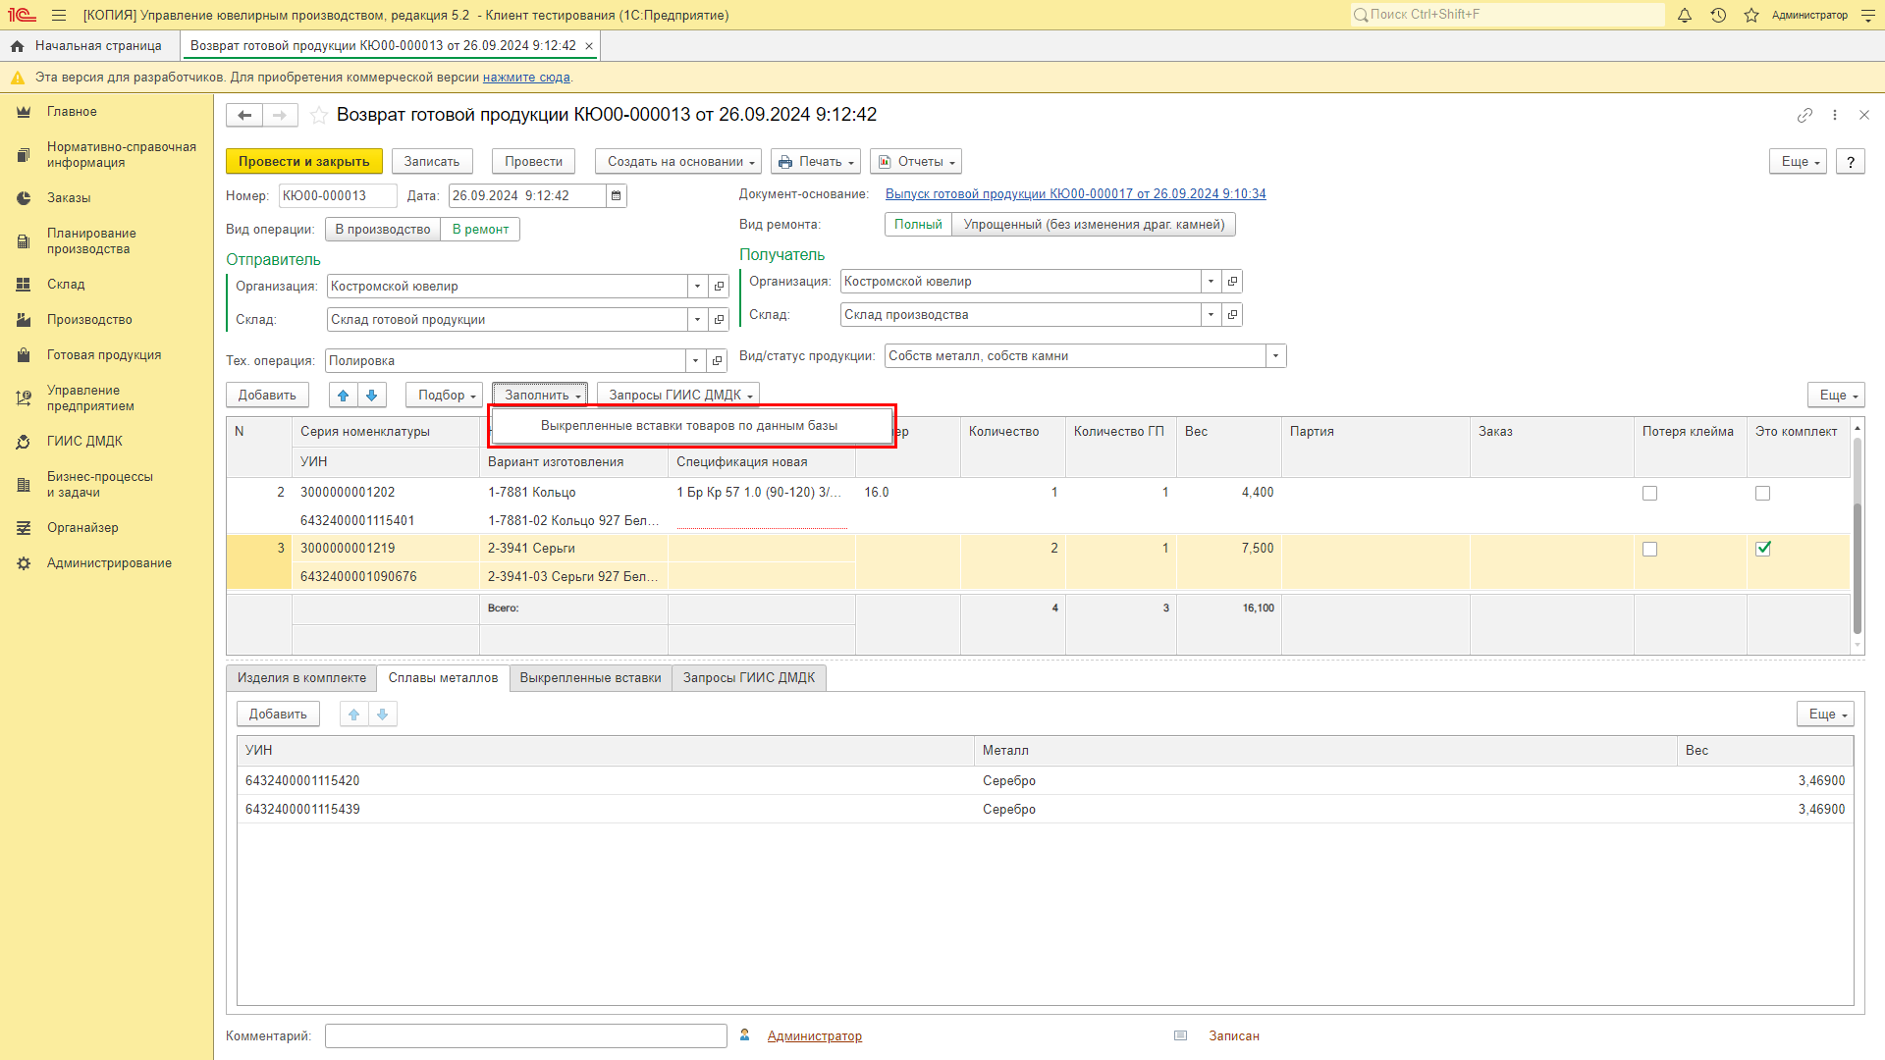Toggle Потеря клейма for row 2
The height and width of the screenshot is (1060, 1885).
pyautogui.click(x=1649, y=494)
